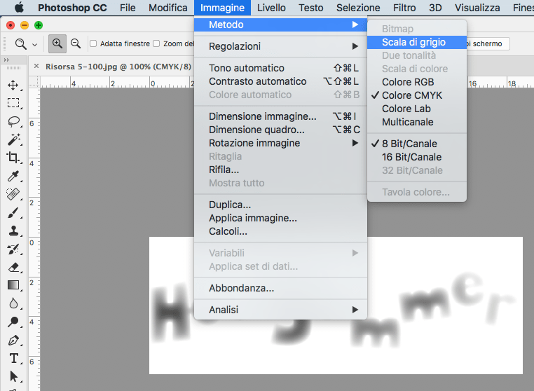Open the Apple menu

point(19,8)
